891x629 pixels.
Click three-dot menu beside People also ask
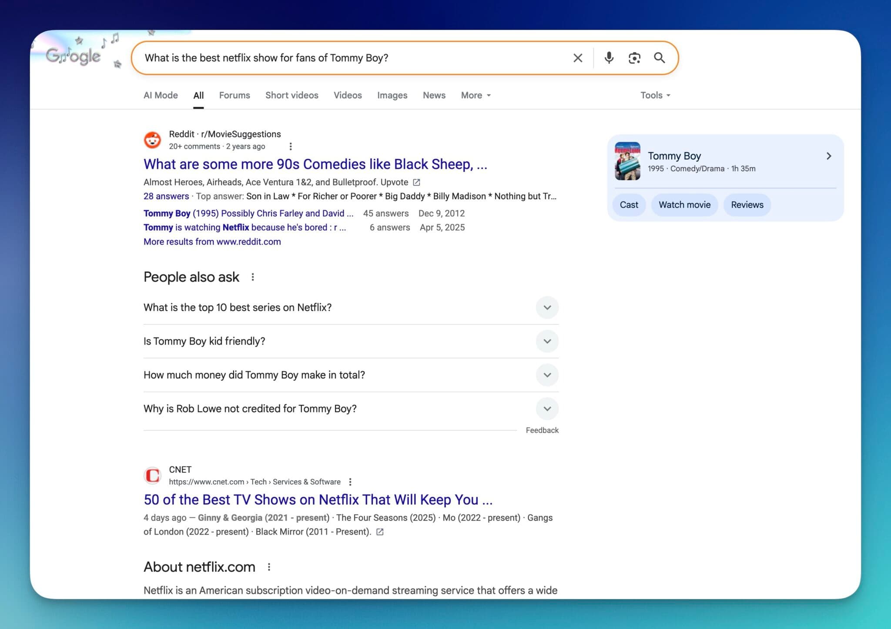[x=253, y=277]
